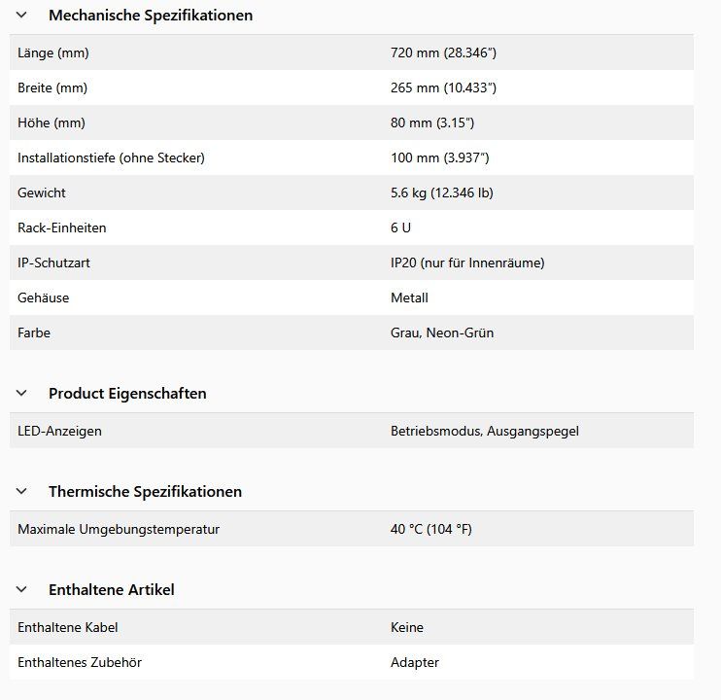Click the Enthaltenes Zubehör Adapter value

415,662
